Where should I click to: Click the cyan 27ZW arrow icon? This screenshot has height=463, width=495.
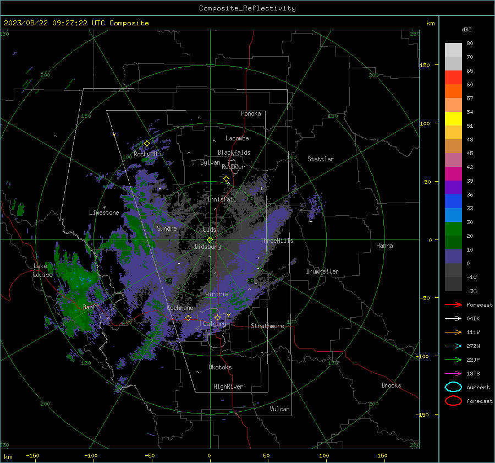point(453,346)
